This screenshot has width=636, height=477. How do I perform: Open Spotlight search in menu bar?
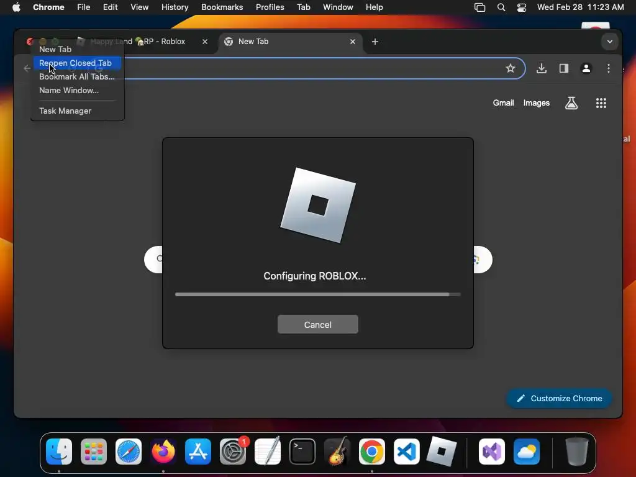501,7
